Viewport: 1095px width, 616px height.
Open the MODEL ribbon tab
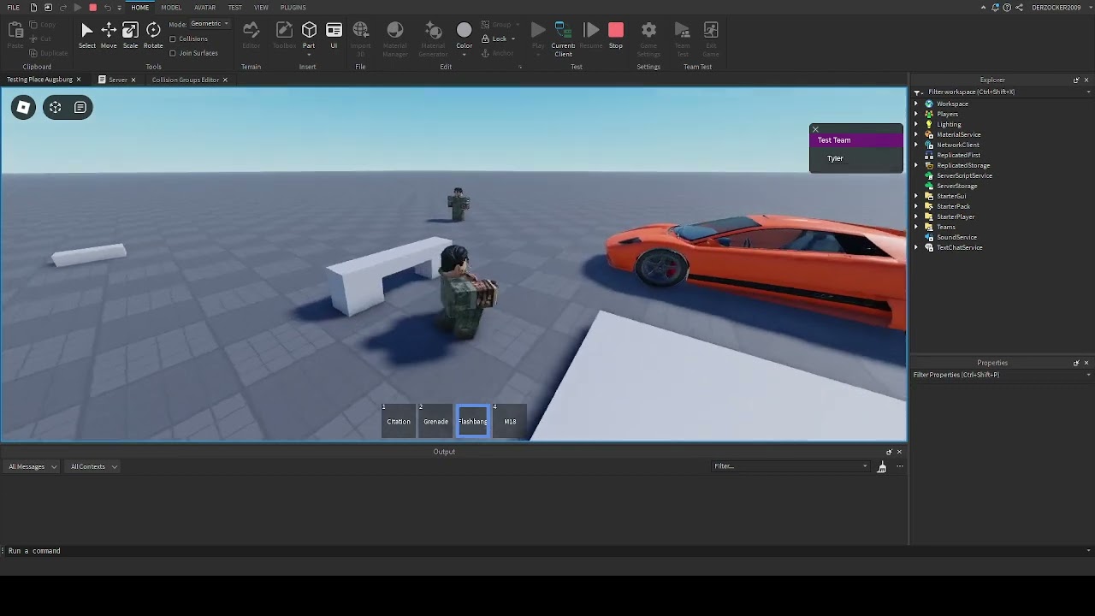point(171,8)
